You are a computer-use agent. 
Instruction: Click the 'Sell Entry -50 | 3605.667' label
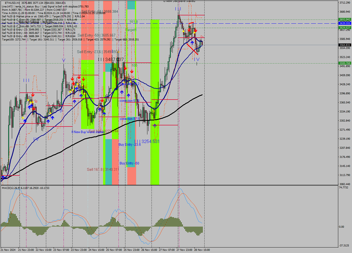pyautogui.click(x=97, y=35)
